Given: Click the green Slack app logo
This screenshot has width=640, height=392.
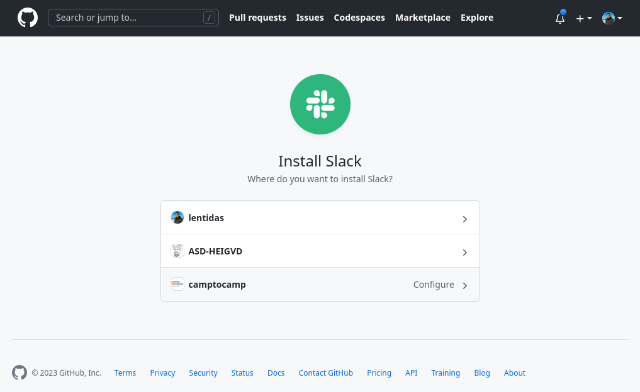Looking at the screenshot, I should [x=320, y=104].
